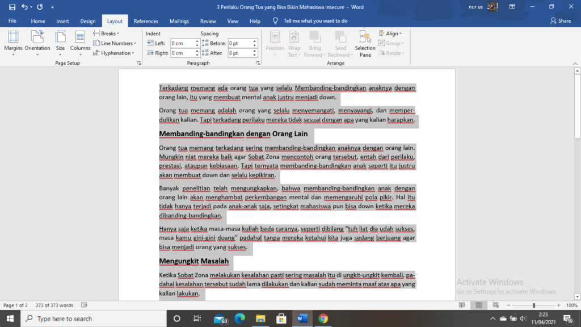This screenshot has height=327, width=581.
Task: Increase Indent Left with up arrow
Action: 197,41
